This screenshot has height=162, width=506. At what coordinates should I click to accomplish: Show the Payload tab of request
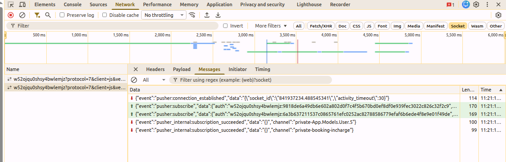[x=182, y=69]
